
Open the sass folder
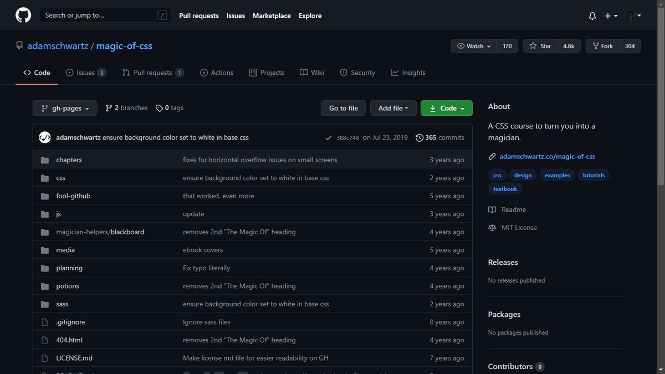(x=62, y=304)
